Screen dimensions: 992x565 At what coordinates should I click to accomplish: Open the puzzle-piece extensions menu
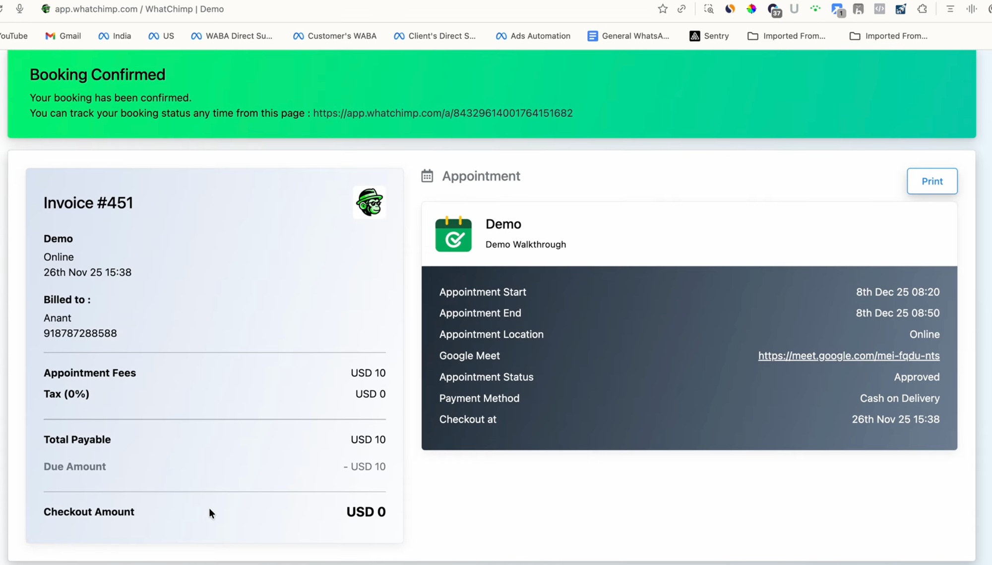[922, 9]
